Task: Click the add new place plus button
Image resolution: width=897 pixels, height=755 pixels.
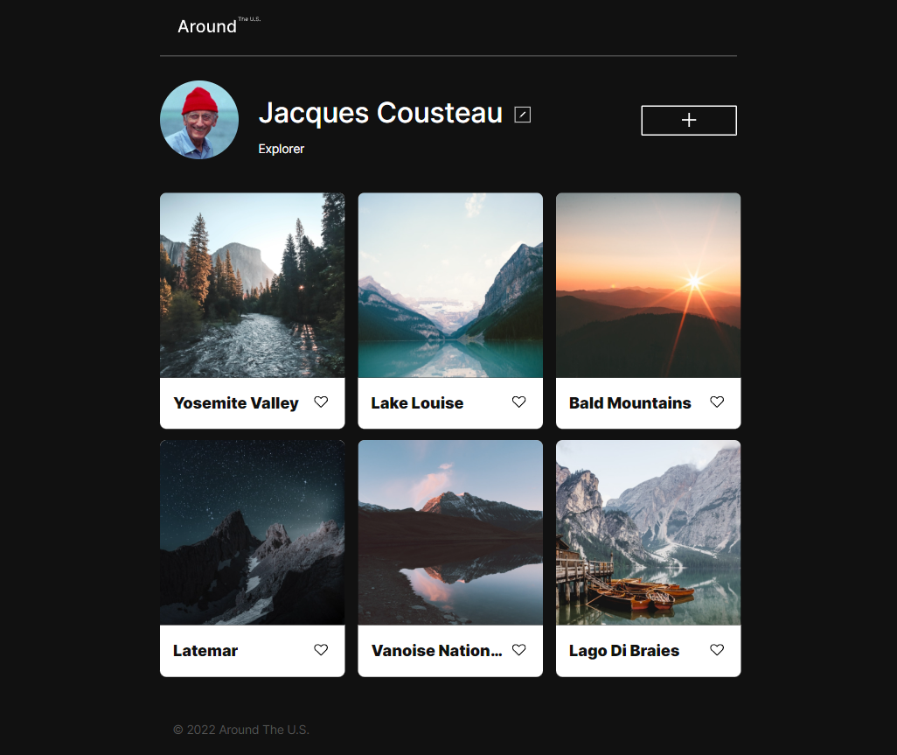Action: [x=689, y=120]
